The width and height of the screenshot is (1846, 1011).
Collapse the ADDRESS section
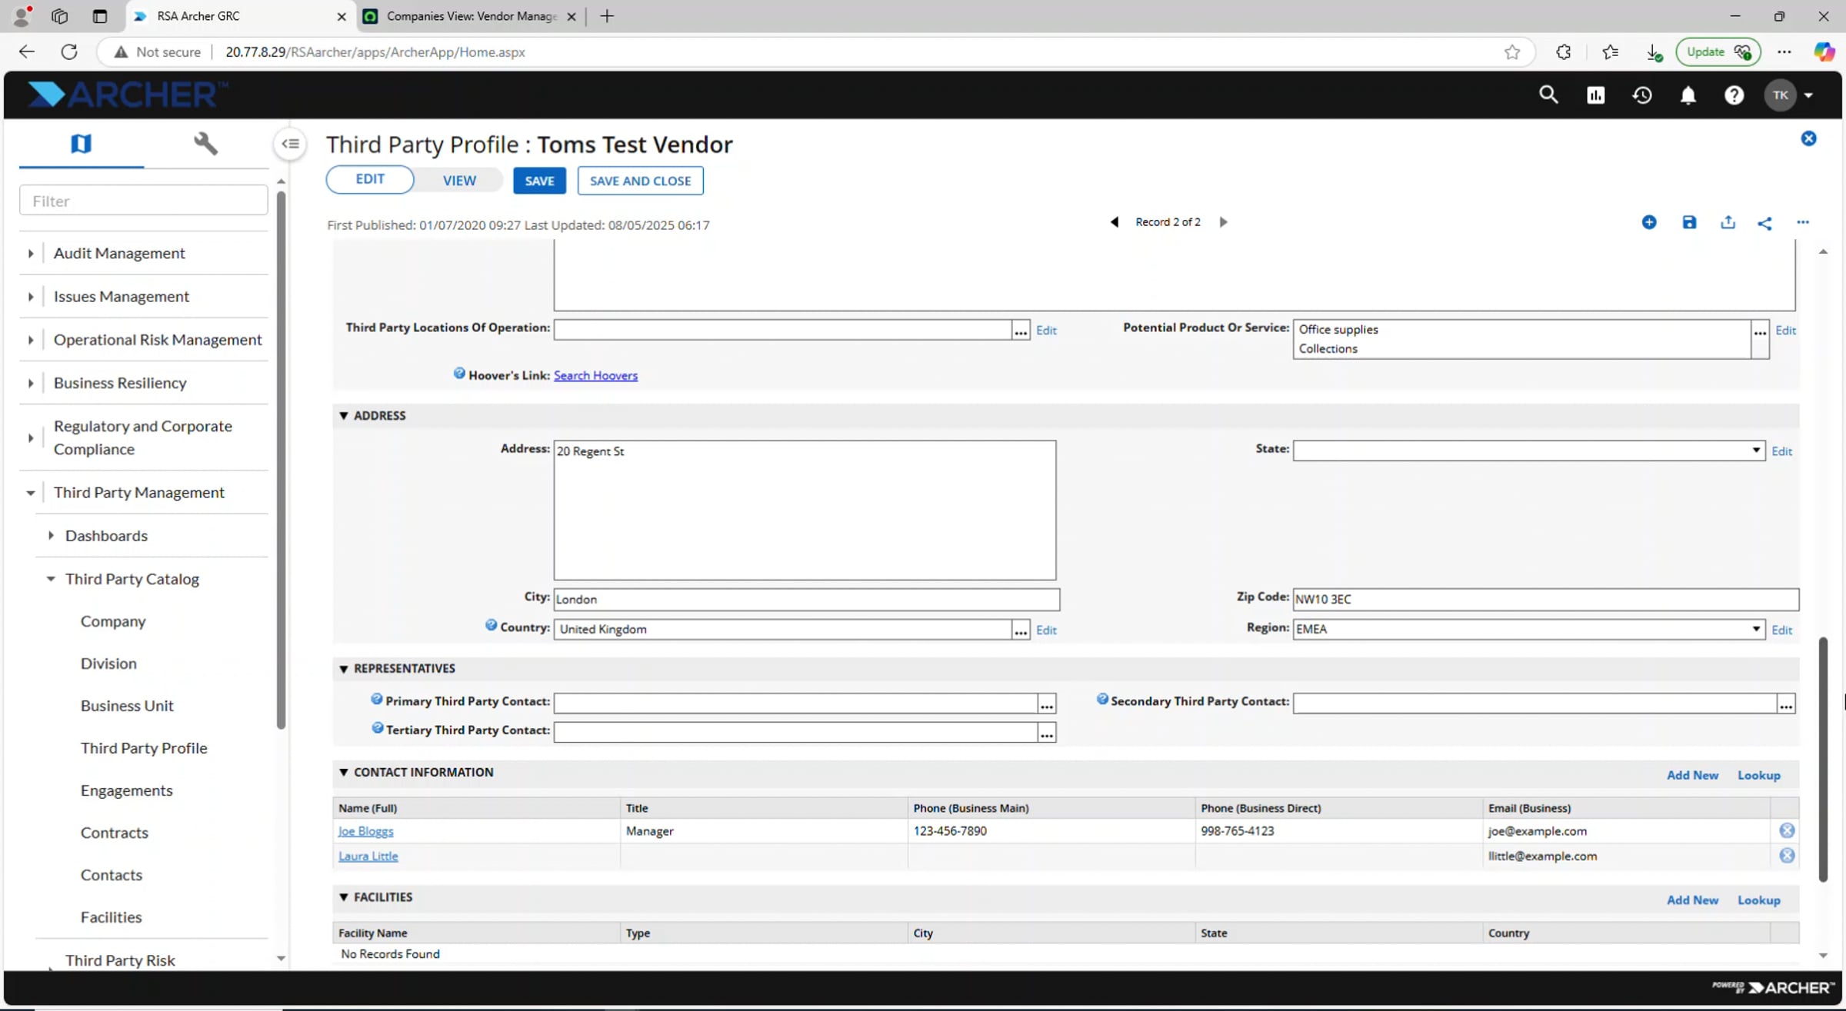coord(344,416)
